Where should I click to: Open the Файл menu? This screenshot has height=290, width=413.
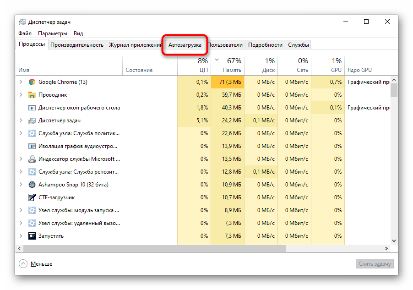point(25,33)
